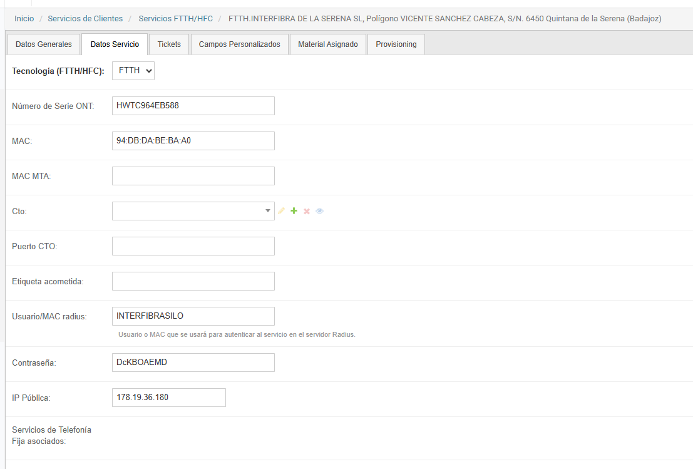693x469 pixels.
Task: Open the Tickets tab
Action: coord(169,44)
